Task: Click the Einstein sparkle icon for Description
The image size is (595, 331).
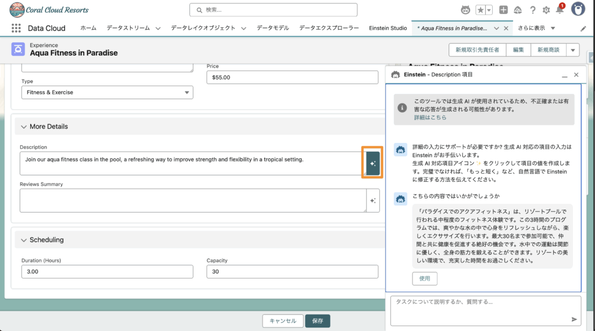Action: [372, 164]
